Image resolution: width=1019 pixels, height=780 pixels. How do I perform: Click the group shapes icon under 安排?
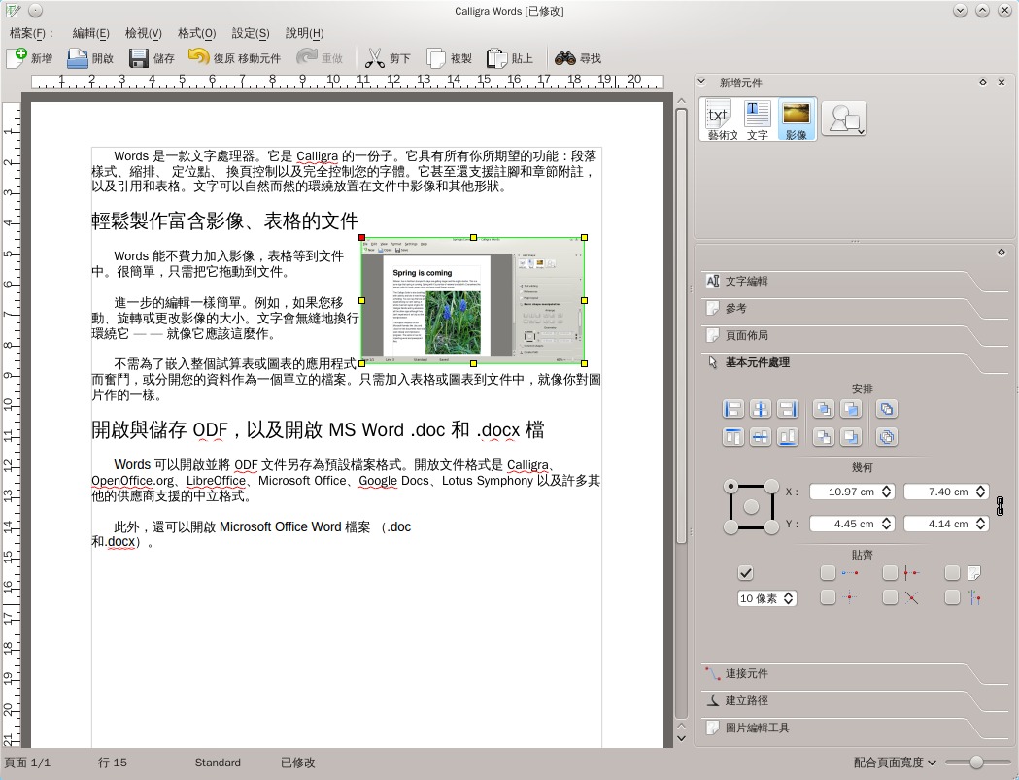(x=887, y=409)
